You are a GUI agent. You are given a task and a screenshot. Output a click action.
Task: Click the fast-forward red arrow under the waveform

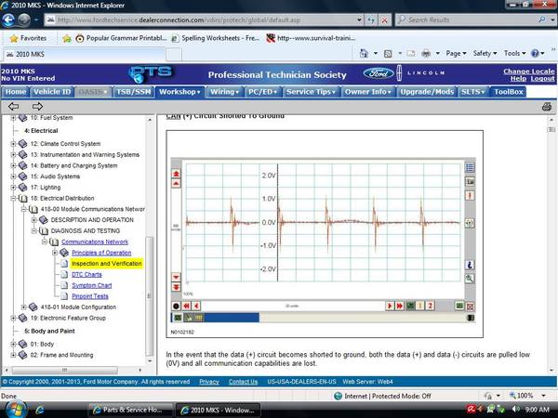[x=400, y=306]
